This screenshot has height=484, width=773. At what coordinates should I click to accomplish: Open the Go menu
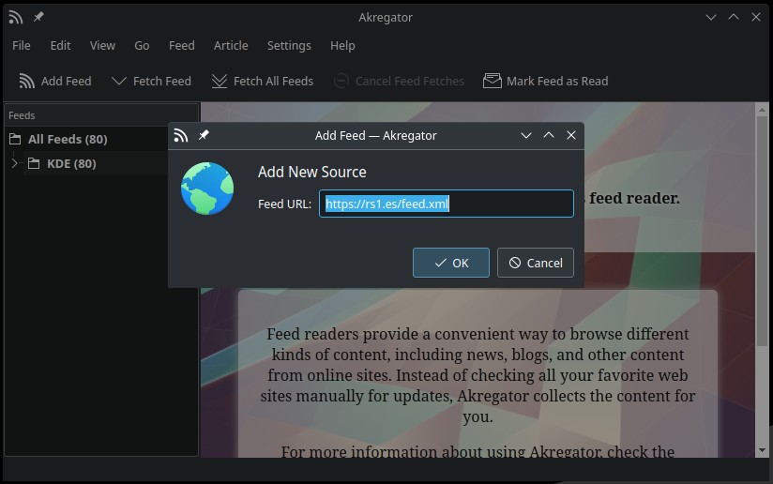(142, 45)
